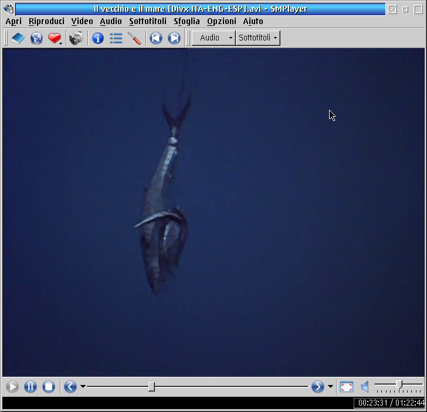427x412 pixels.
Task: Take a screenshot with camera icon
Action: click(x=76, y=39)
